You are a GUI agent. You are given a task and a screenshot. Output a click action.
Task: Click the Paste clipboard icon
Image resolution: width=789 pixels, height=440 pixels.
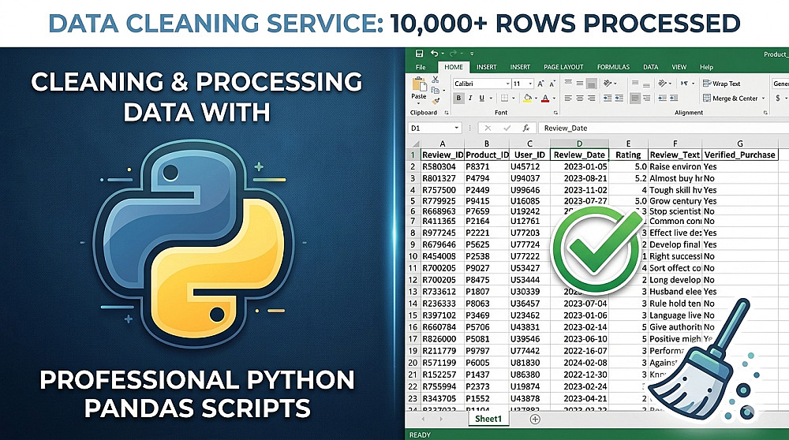pos(419,84)
